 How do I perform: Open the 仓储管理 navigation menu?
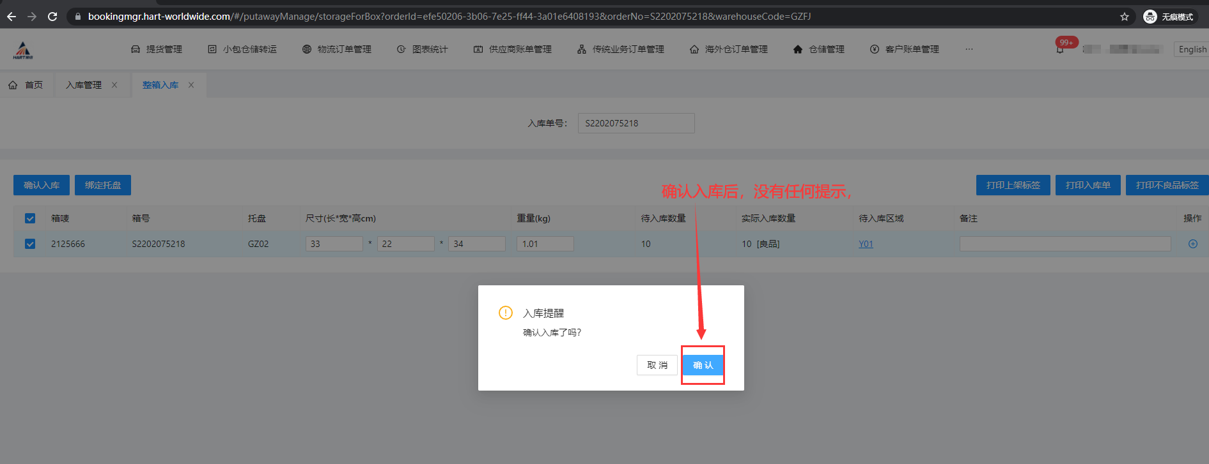[819, 49]
